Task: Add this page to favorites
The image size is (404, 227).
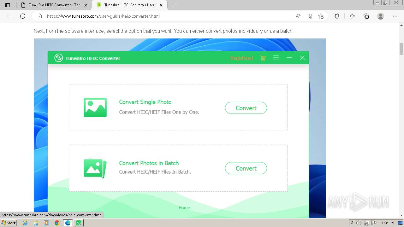Action: pos(321,16)
